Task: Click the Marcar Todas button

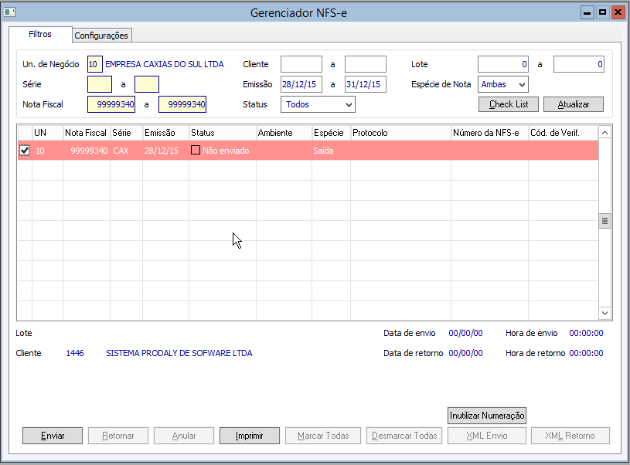Action: (323, 436)
